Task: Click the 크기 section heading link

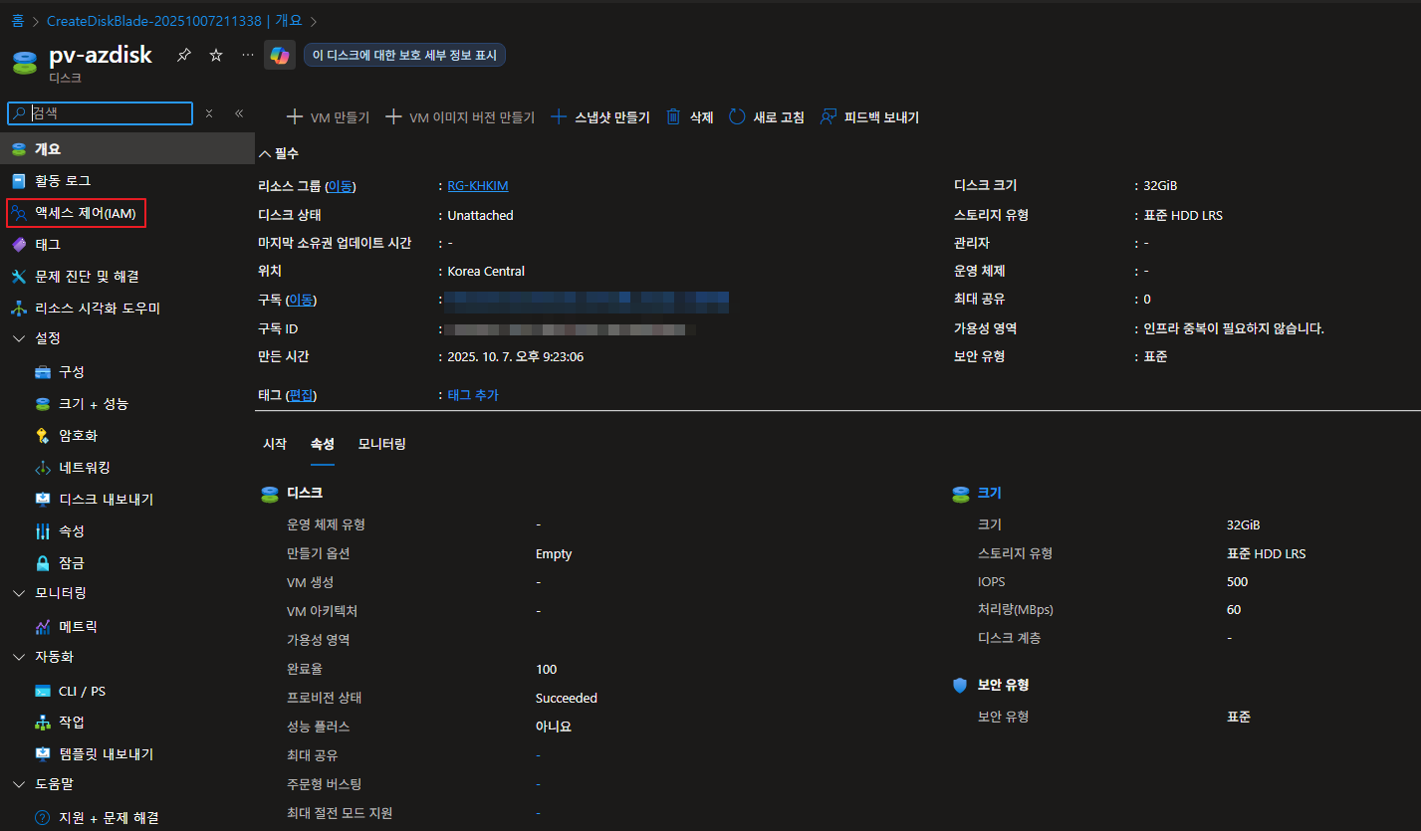Action: pos(990,493)
